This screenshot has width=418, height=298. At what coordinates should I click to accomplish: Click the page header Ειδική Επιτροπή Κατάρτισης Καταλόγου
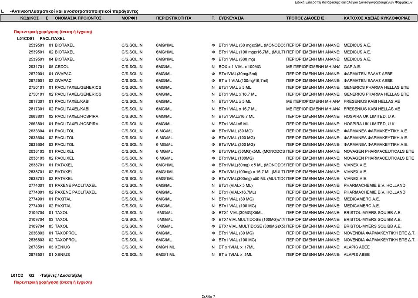(x=353, y=3)
